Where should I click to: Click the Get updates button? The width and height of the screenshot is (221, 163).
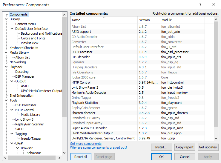(208, 147)
